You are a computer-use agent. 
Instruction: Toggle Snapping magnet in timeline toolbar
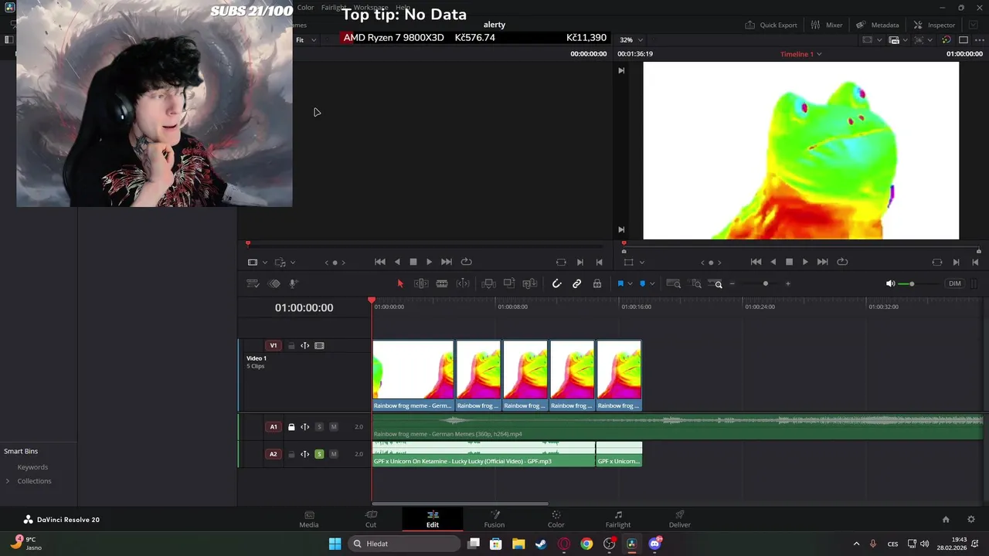tap(556, 284)
